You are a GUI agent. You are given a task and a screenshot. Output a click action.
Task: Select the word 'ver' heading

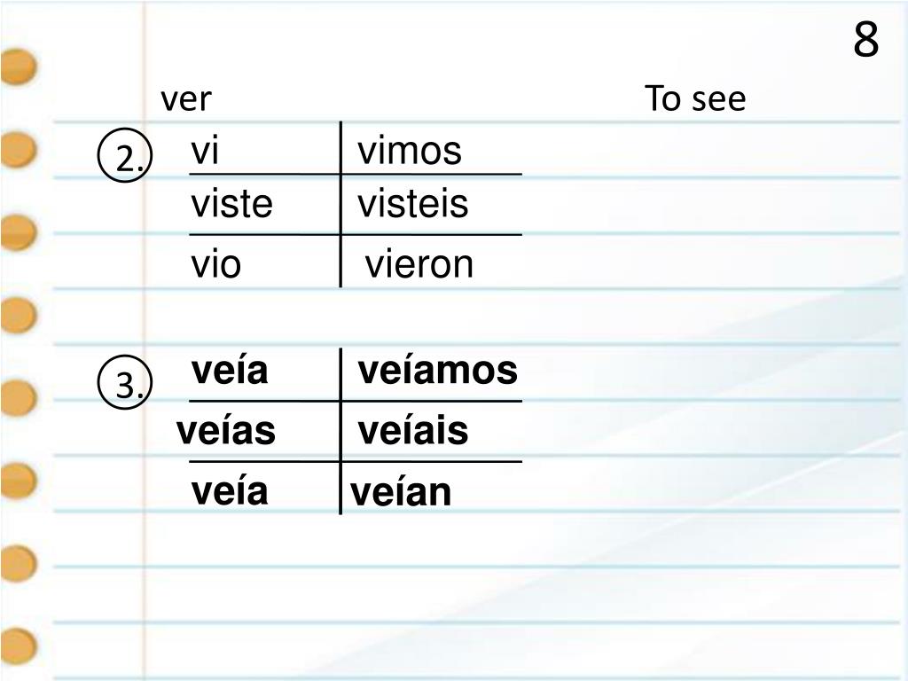click(186, 99)
